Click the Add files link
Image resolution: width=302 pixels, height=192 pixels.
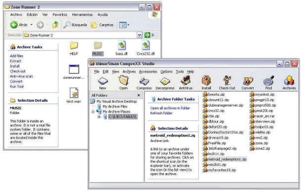click(x=16, y=56)
